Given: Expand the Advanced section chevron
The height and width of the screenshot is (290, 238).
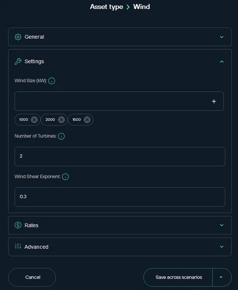Looking at the screenshot, I should pos(222,246).
